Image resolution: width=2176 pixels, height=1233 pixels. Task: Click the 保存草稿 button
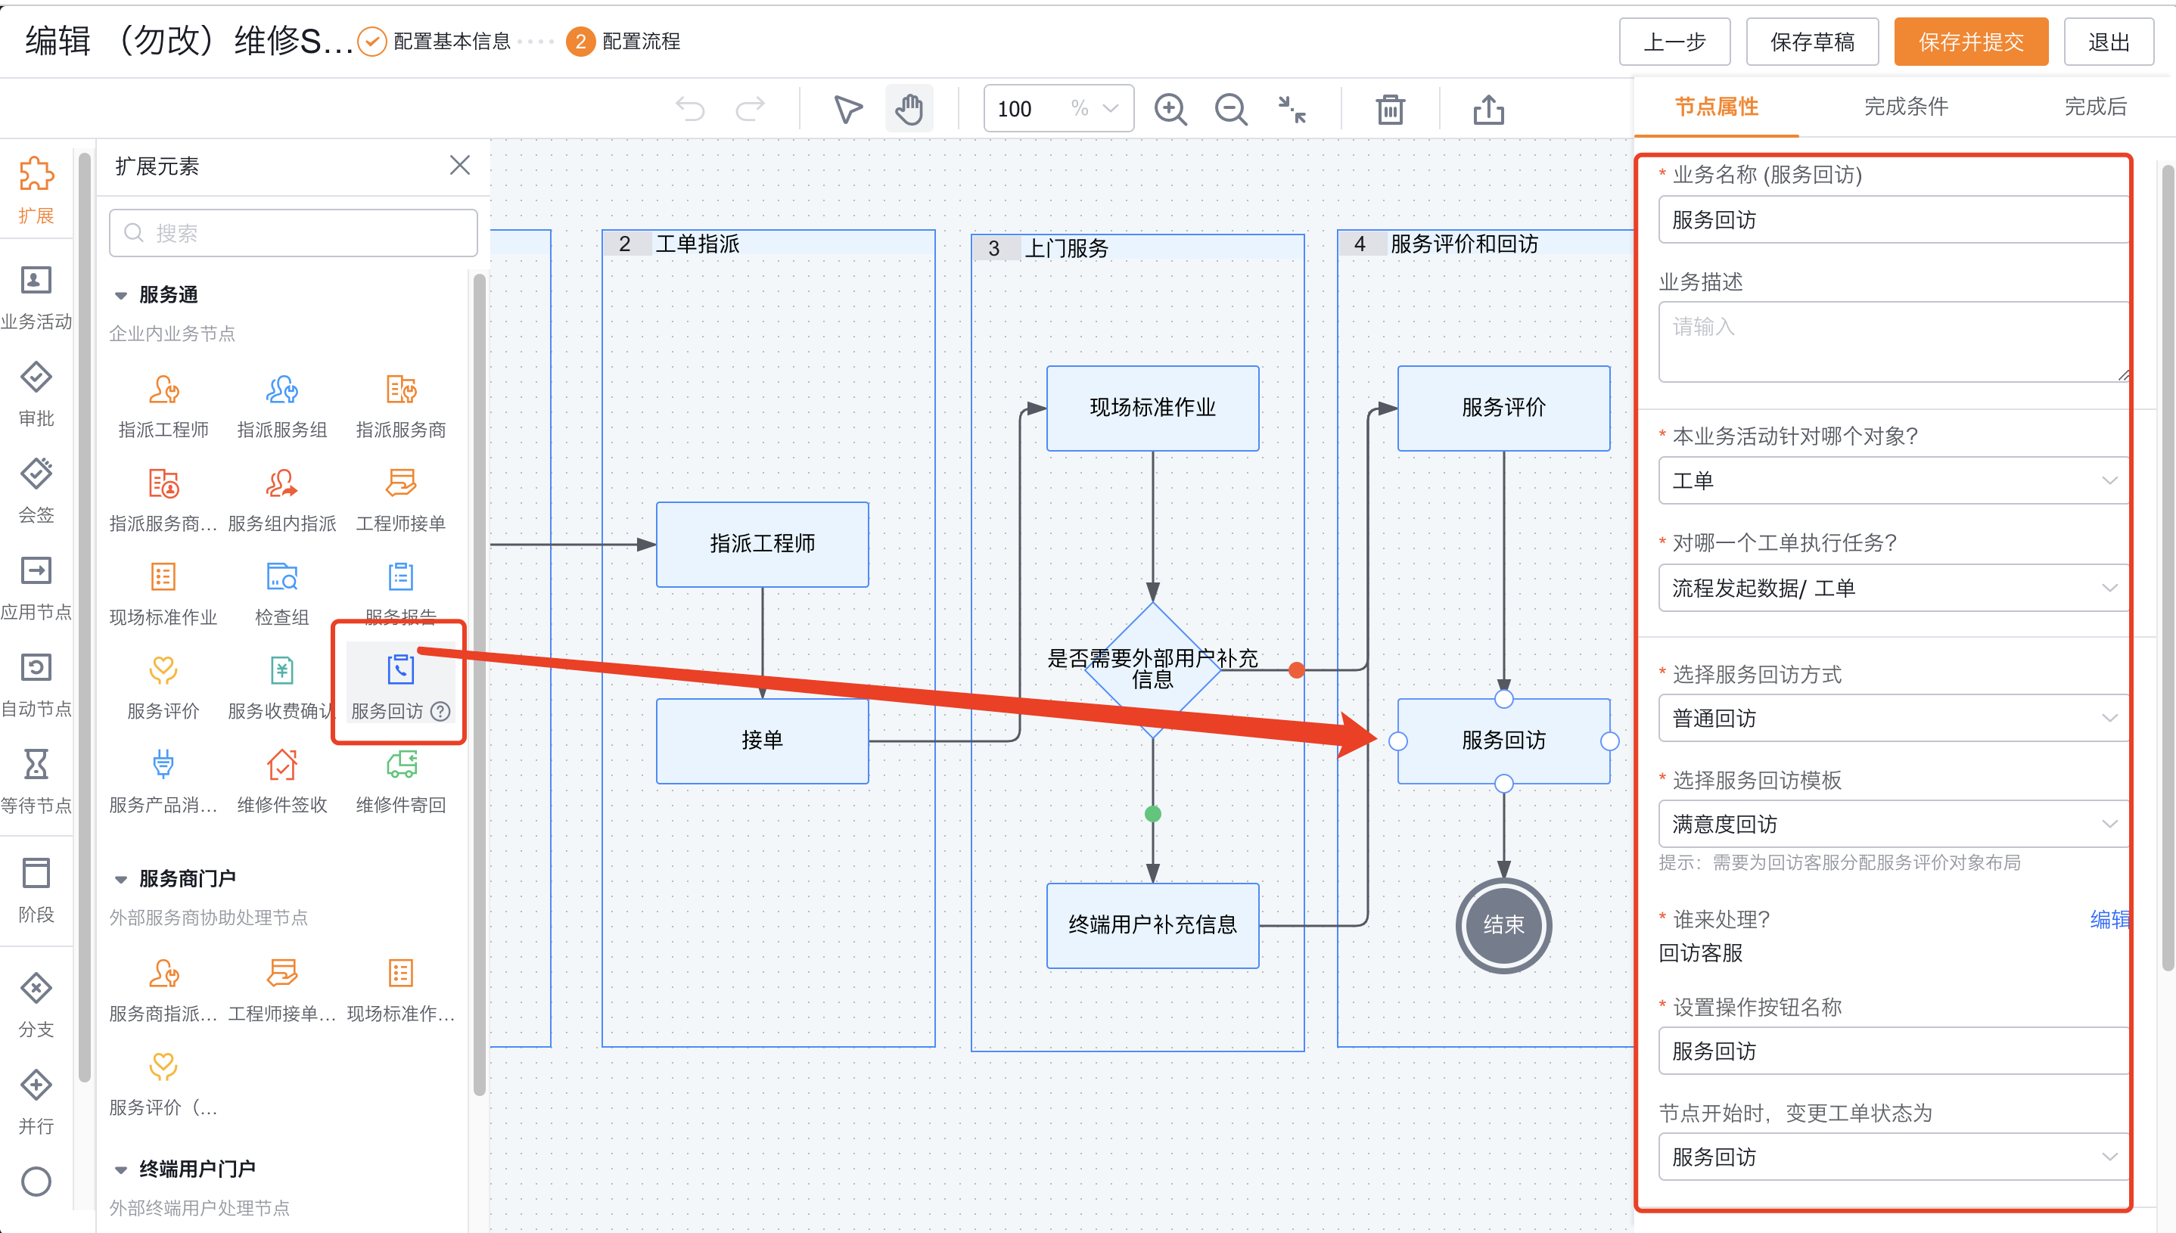click(1812, 42)
